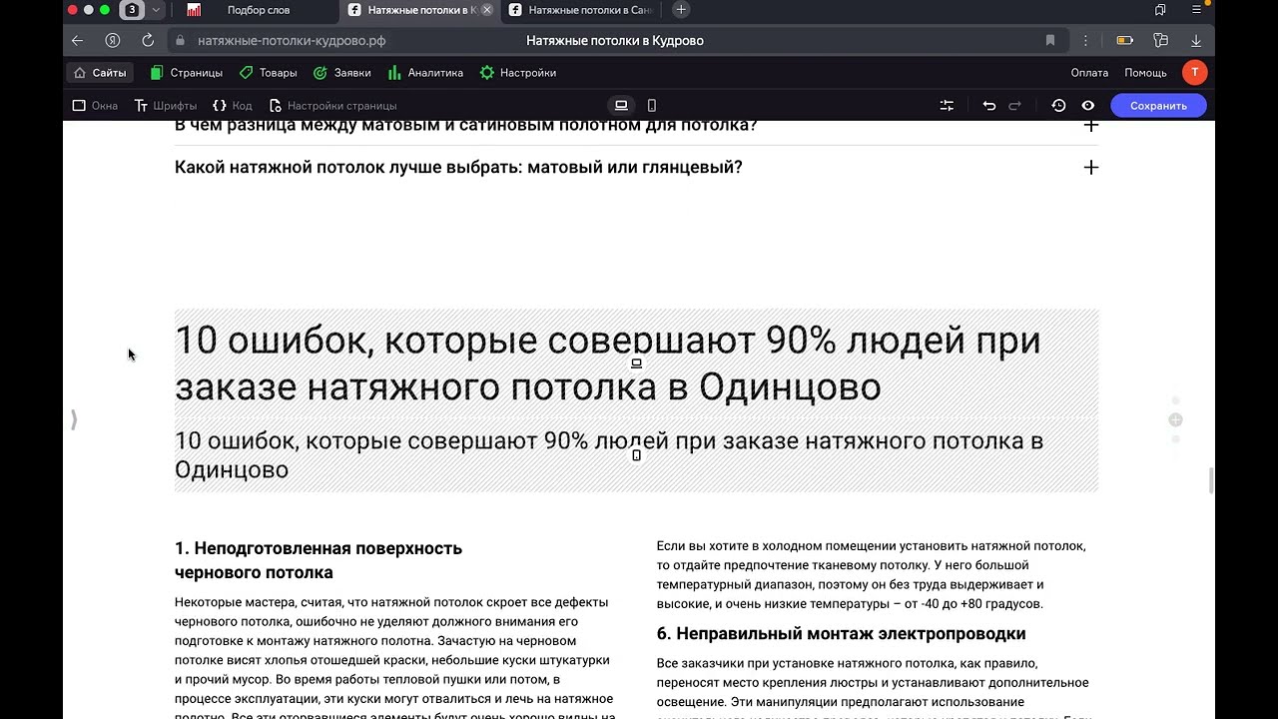Open the revision history clock icon

point(1058,106)
